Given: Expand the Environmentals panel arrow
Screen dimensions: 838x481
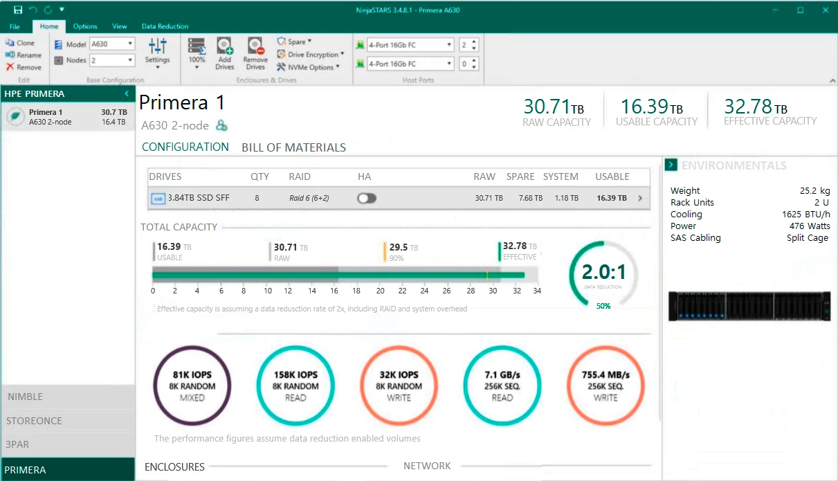Looking at the screenshot, I should pos(671,165).
